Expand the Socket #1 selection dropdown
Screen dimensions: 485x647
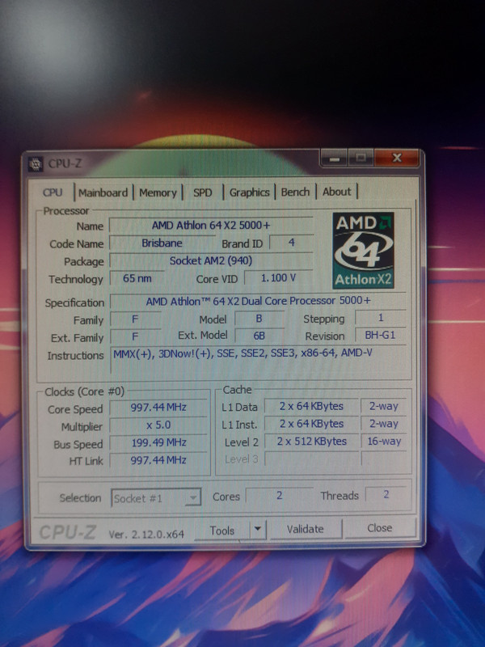tap(192, 497)
